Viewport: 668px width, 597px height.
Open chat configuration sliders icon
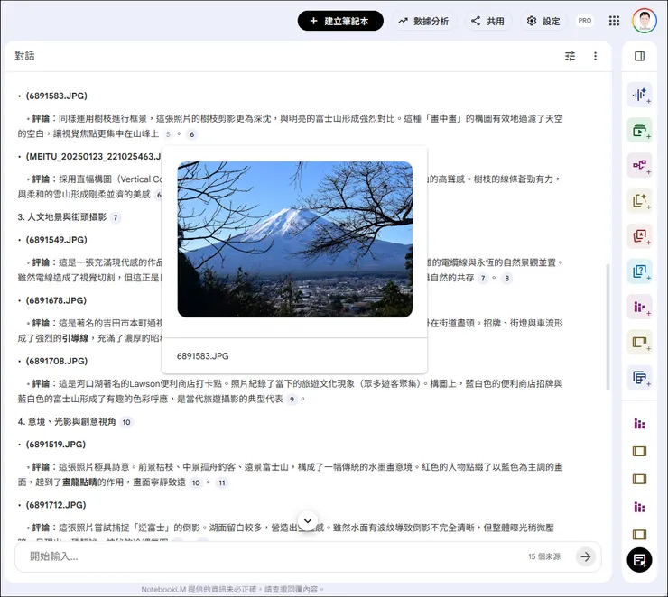point(570,56)
